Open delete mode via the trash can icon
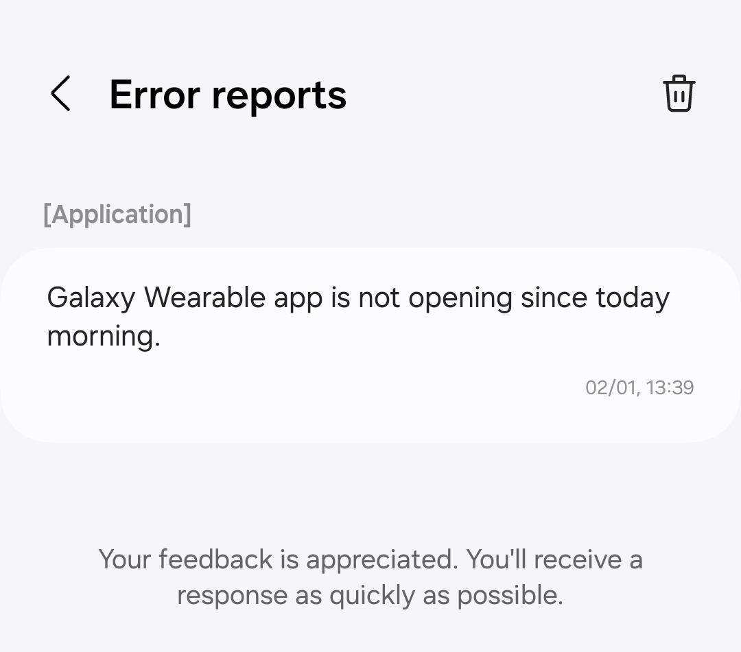This screenshot has height=652, width=741. click(x=679, y=94)
